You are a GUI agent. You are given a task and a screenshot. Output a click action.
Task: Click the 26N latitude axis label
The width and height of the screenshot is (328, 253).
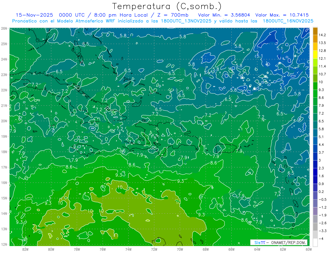[x=4, y=28]
